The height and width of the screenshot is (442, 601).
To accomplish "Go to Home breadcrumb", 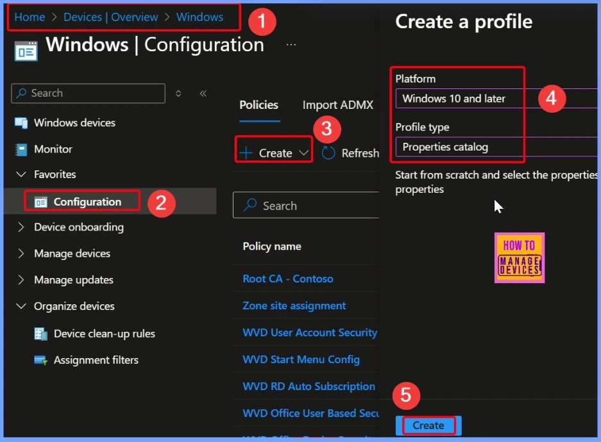I will [x=30, y=17].
